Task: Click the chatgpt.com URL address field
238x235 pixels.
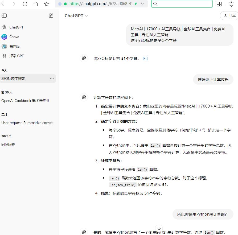Action: 101,4
